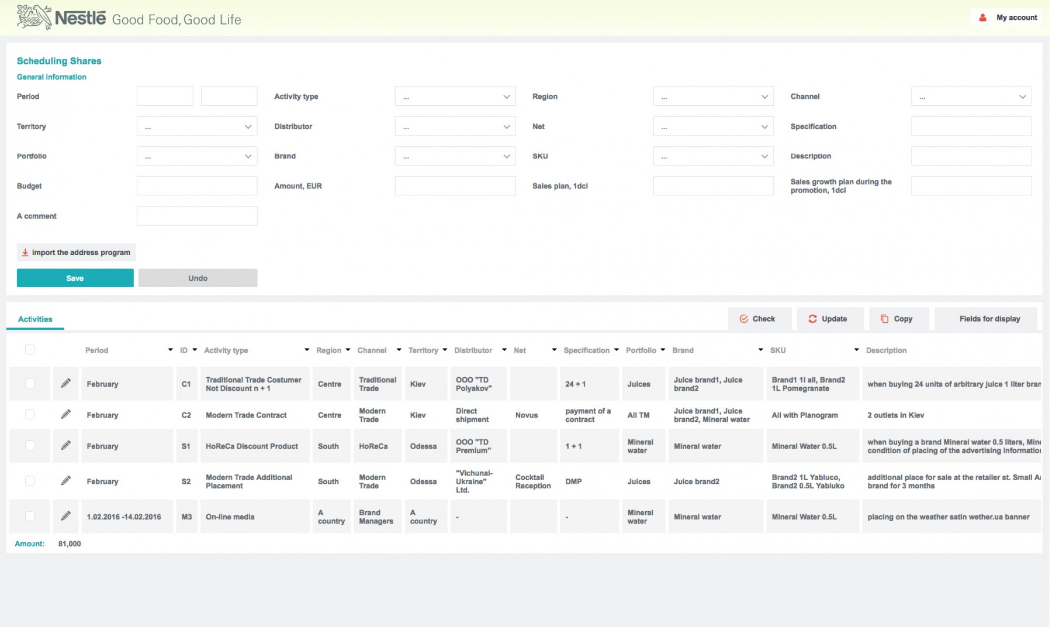Sort by Period column arrow
1052x627 pixels.
tap(171, 350)
